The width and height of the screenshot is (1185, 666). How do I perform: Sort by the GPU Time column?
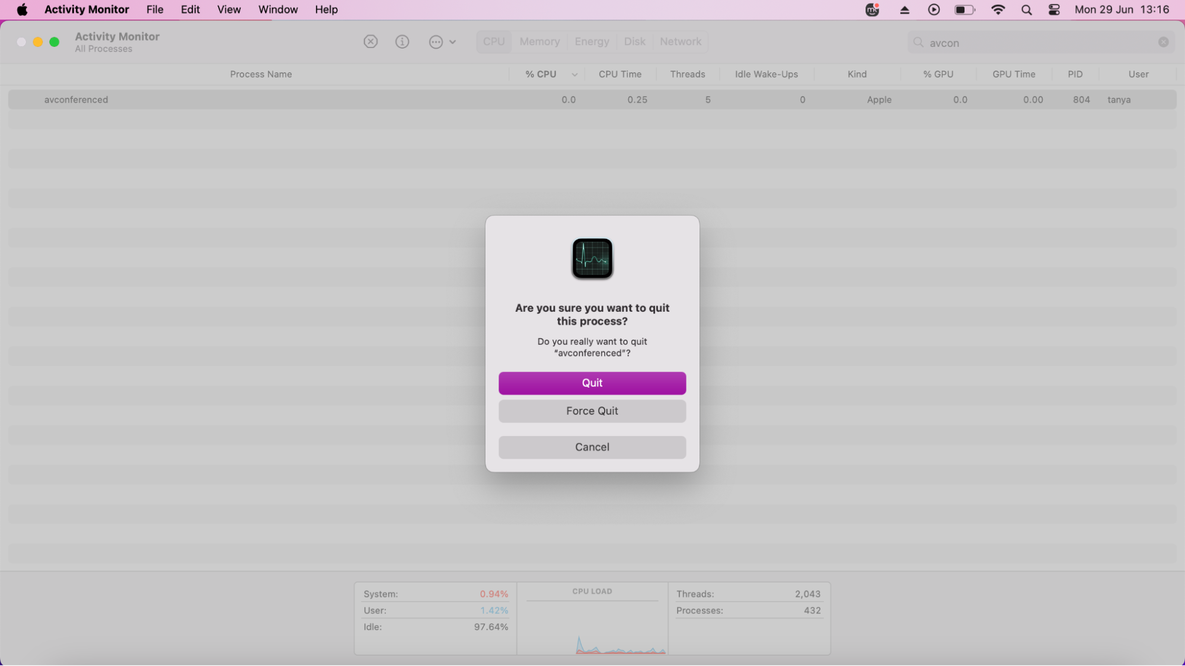pos(1014,74)
